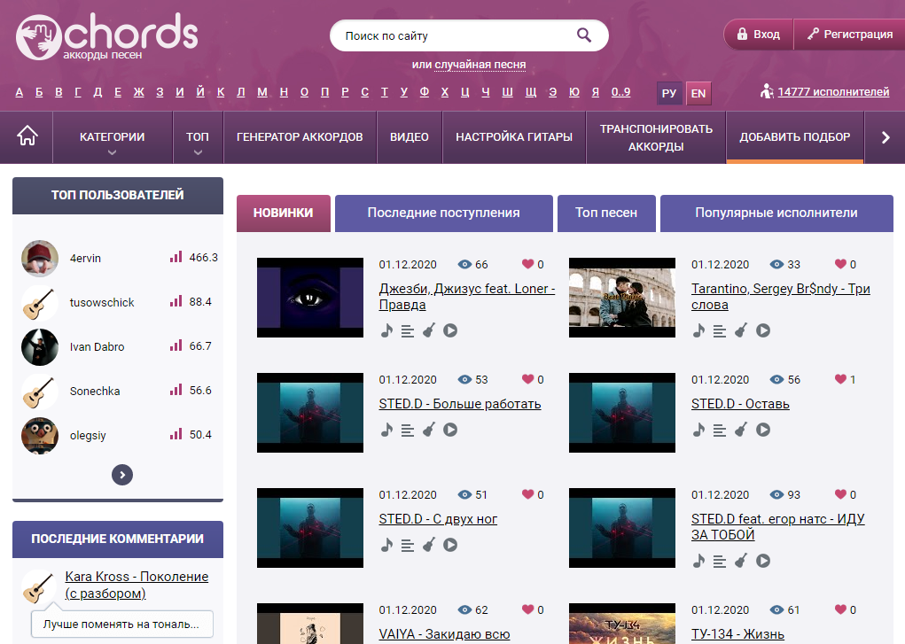Select the РУ language option
The height and width of the screenshot is (644, 905).
click(x=670, y=93)
